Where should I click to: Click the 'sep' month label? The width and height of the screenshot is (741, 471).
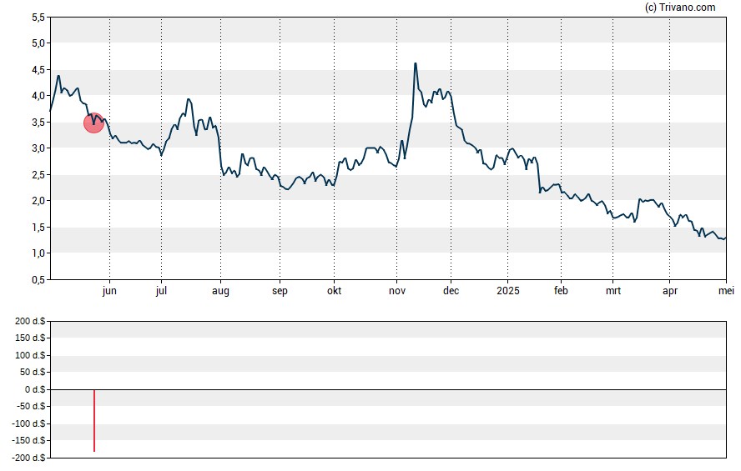point(280,291)
